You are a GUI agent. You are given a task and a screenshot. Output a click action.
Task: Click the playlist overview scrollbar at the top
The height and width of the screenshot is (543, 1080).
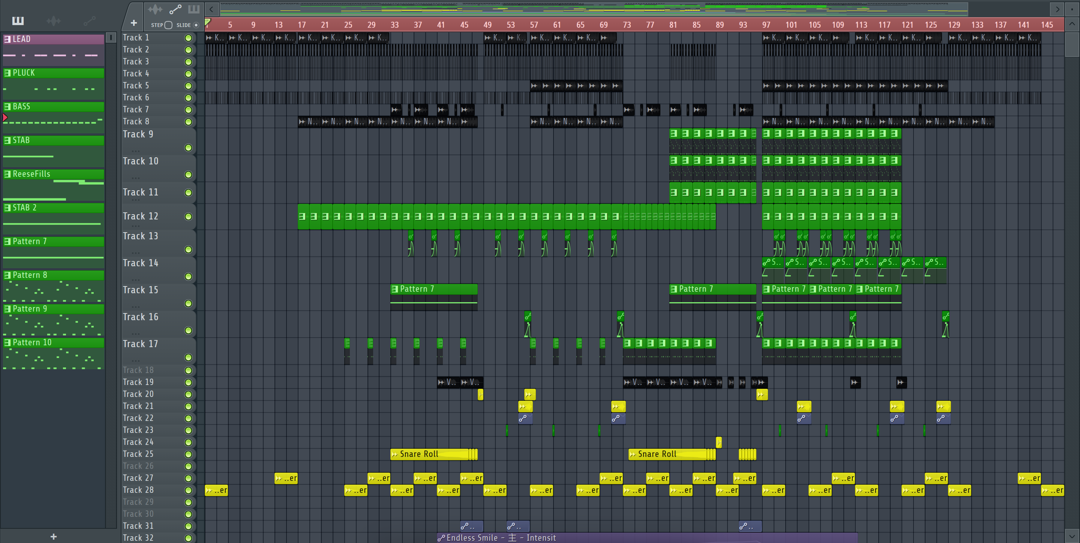coord(594,9)
